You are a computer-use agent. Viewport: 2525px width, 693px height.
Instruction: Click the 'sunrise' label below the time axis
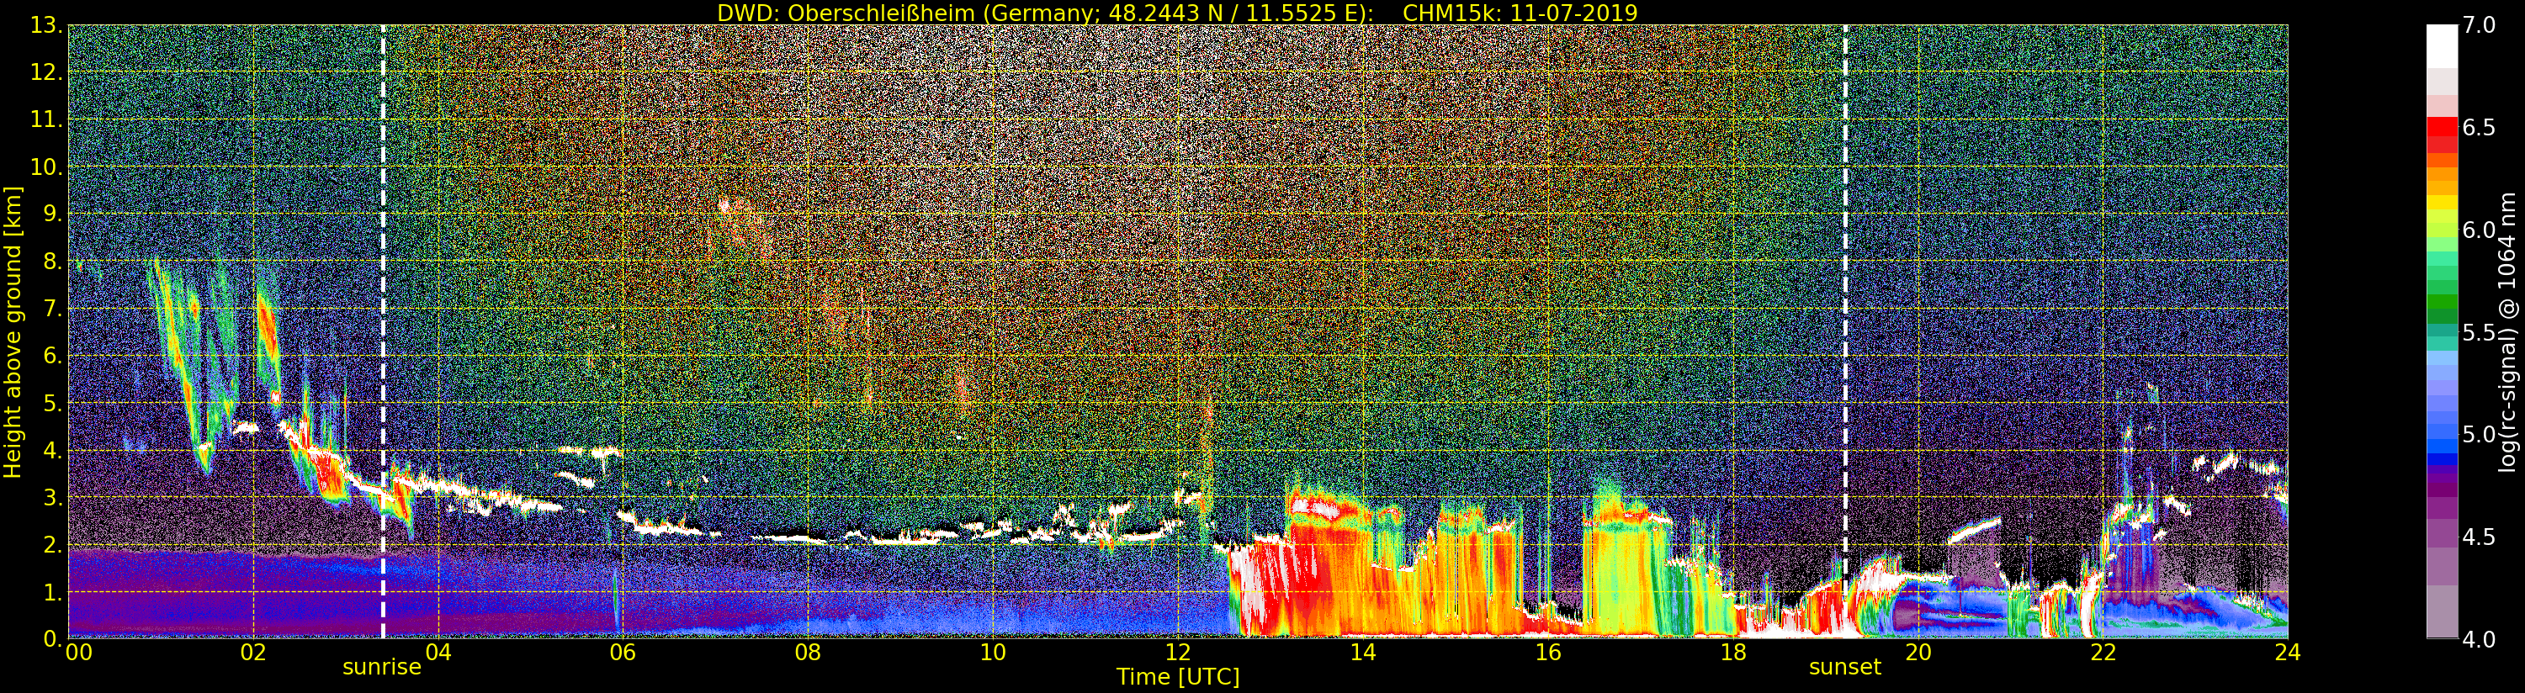tap(381, 668)
